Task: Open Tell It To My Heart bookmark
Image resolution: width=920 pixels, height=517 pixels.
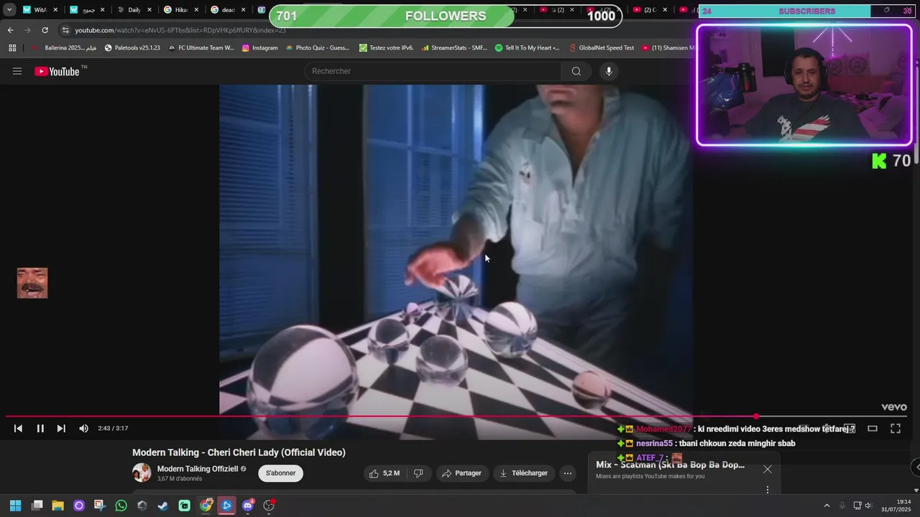Action: click(x=528, y=48)
